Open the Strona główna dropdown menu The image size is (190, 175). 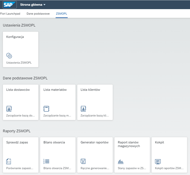pyautogui.click(x=33, y=5)
